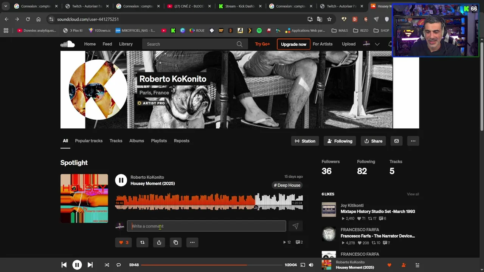This screenshot has width=484, height=272.
Task: Toggle Following on Roberto KoKonito profile
Action: [340, 141]
